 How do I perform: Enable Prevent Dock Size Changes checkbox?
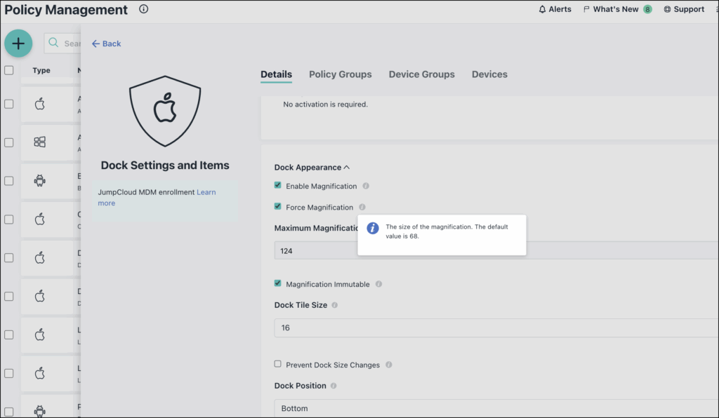pos(278,365)
